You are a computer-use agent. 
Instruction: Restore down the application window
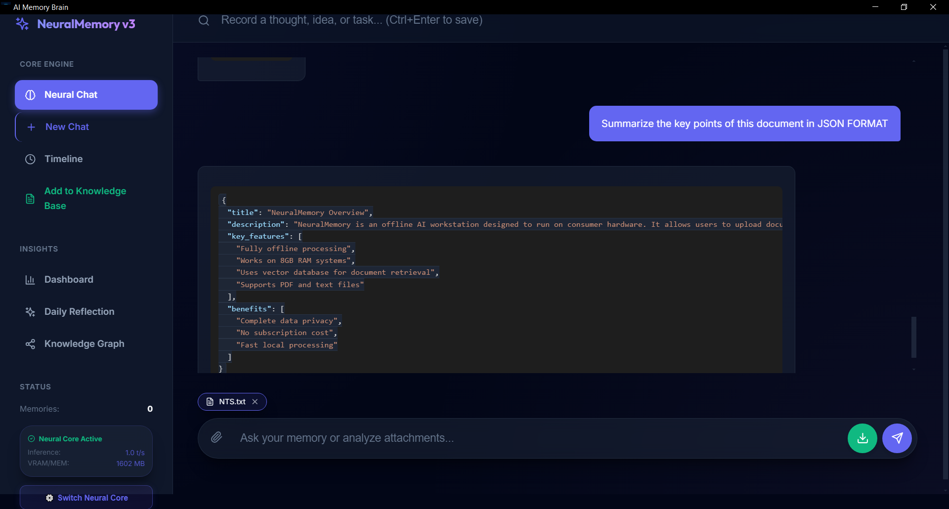(x=904, y=7)
